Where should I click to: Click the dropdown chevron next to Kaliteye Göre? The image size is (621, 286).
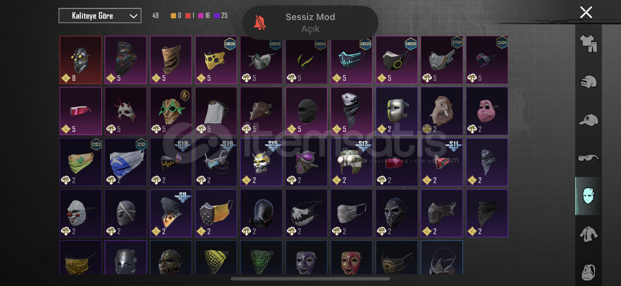point(133,16)
